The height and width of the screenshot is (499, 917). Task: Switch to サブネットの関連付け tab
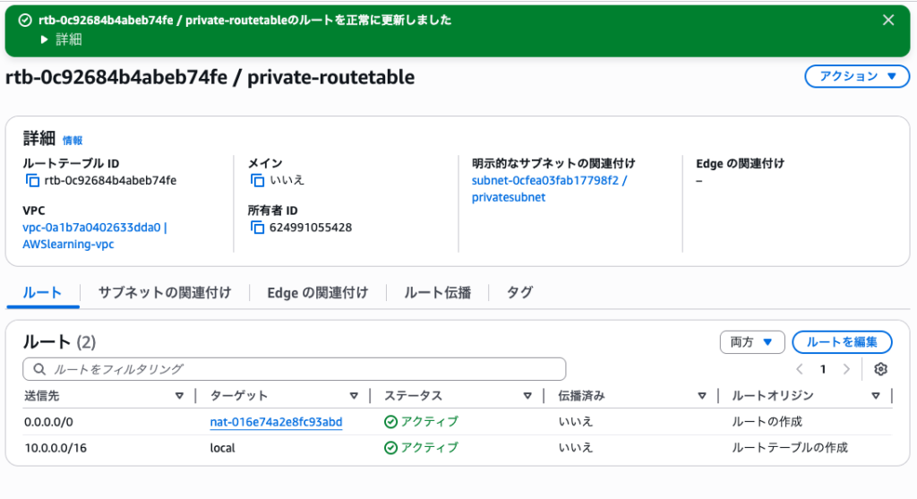point(164,293)
